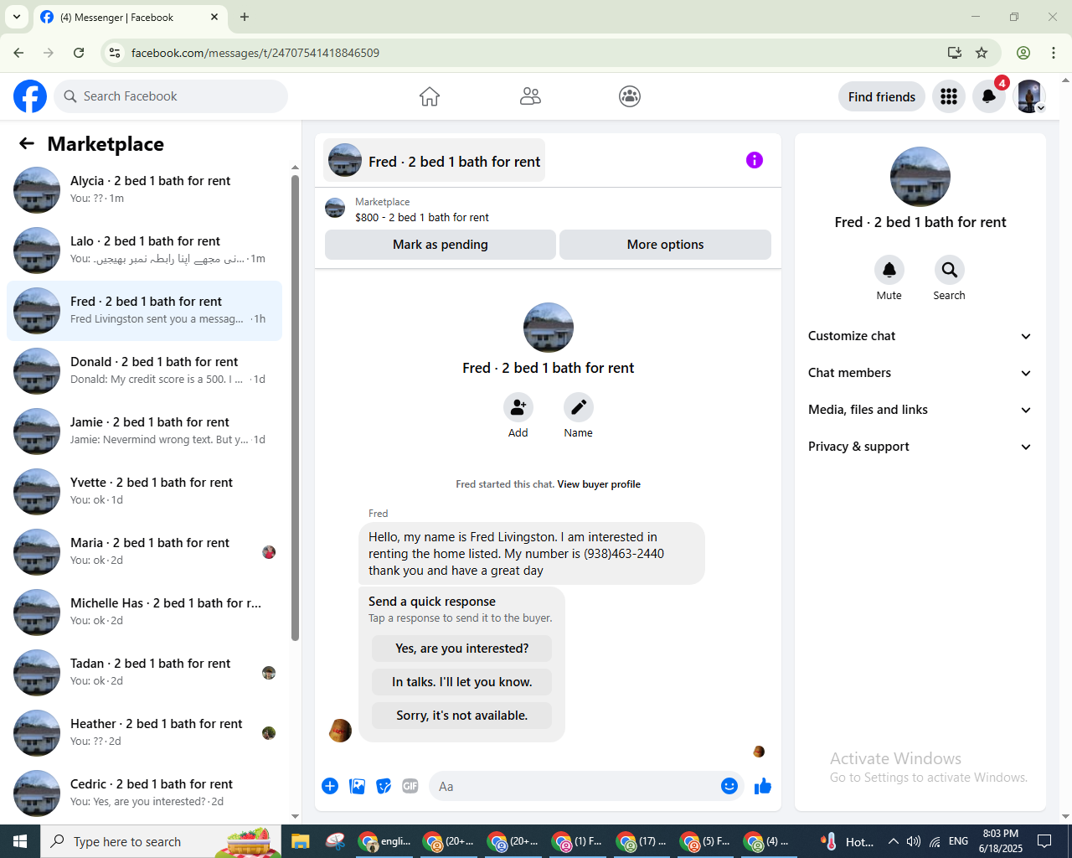Focus the Search Facebook field
Viewport: 1072px width, 858px height.
171,96
